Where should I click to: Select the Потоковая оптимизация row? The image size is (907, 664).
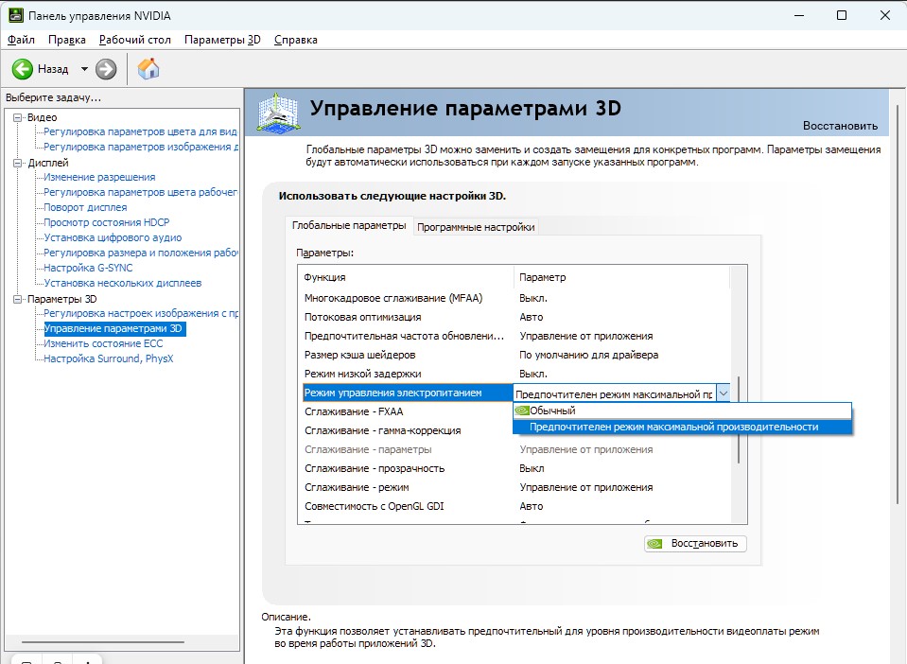point(515,317)
